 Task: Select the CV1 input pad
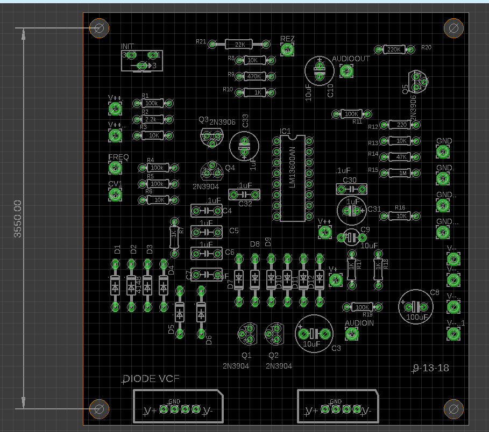[x=115, y=195]
